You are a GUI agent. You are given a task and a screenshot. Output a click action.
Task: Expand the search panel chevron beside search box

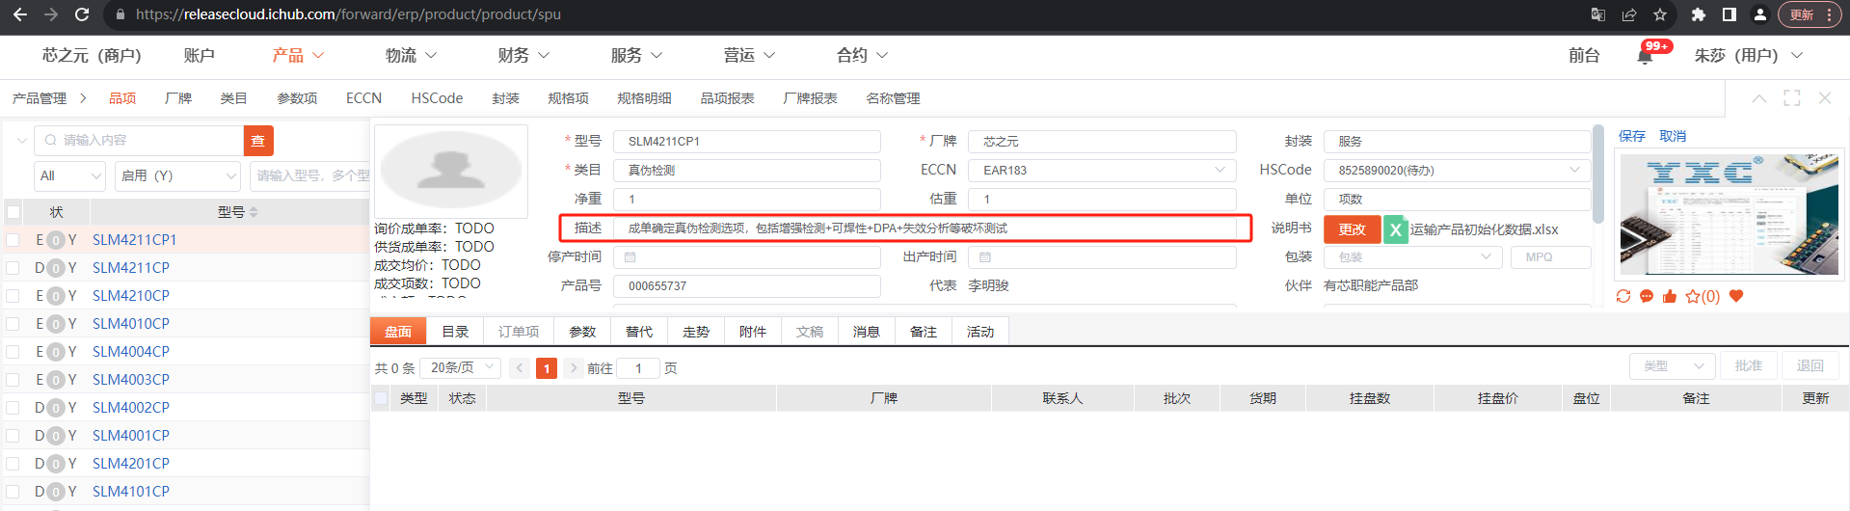coord(21,141)
